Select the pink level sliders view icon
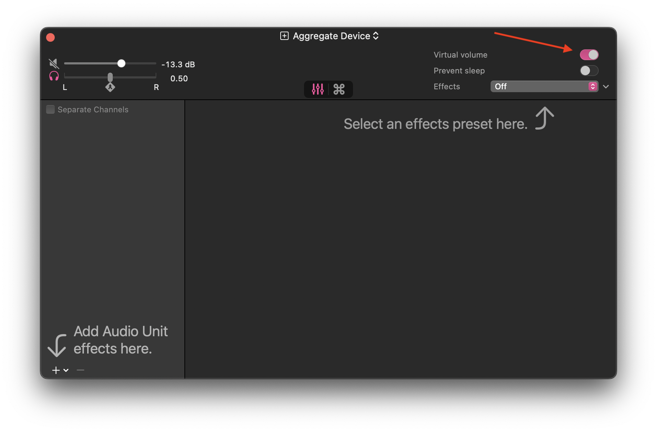This screenshot has height=432, width=657. (x=317, y=89)
